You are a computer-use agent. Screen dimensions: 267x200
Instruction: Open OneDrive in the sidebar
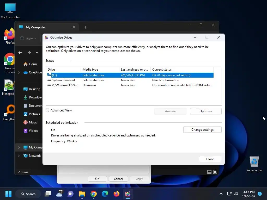pyautogui.click(x=32, y=72)
